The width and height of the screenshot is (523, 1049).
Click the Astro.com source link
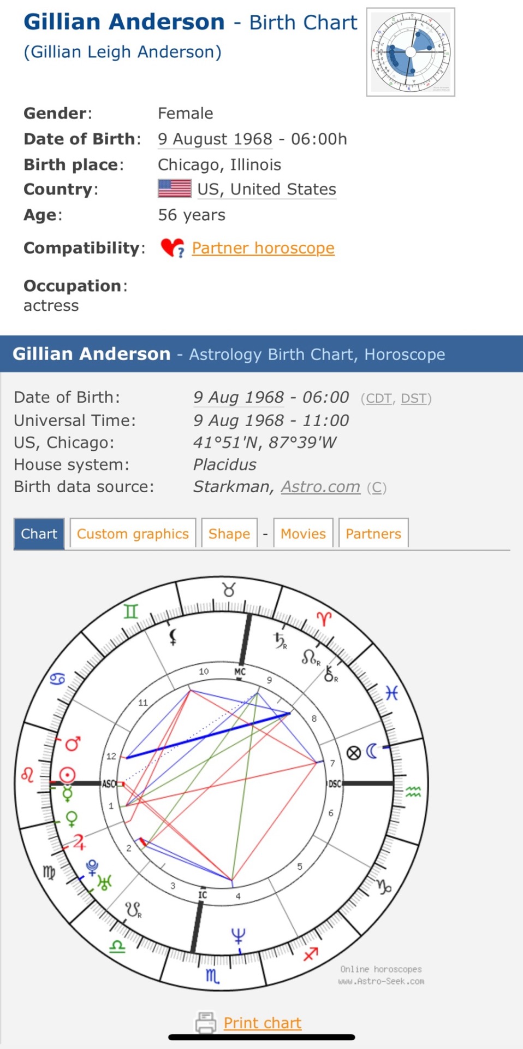click(x=320, y=486)
